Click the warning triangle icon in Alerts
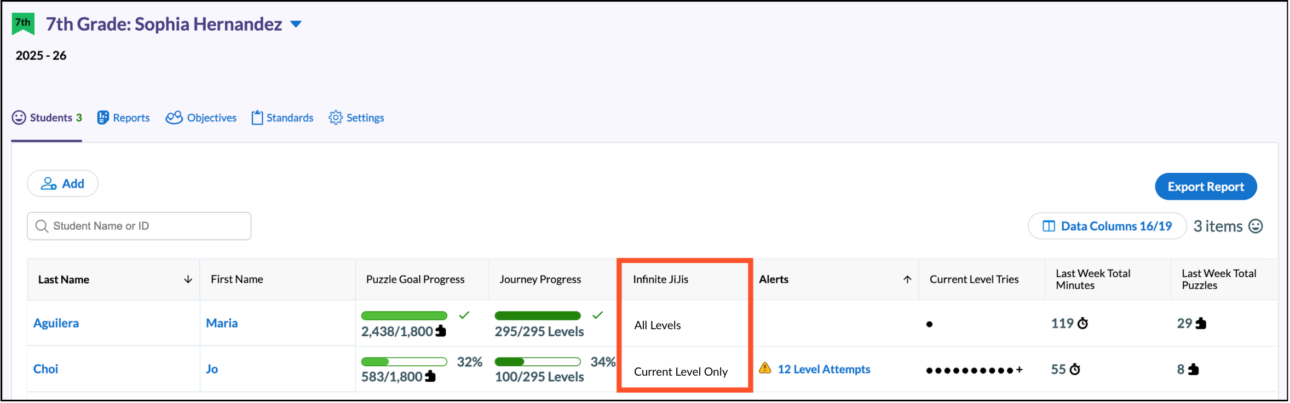This screenshot has width=1290, height=403. coord(765,369)
